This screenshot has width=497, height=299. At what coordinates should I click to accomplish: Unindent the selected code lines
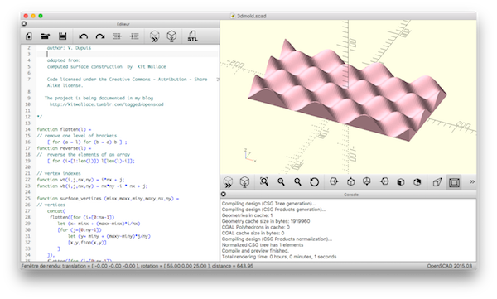[x=118, y=36]
